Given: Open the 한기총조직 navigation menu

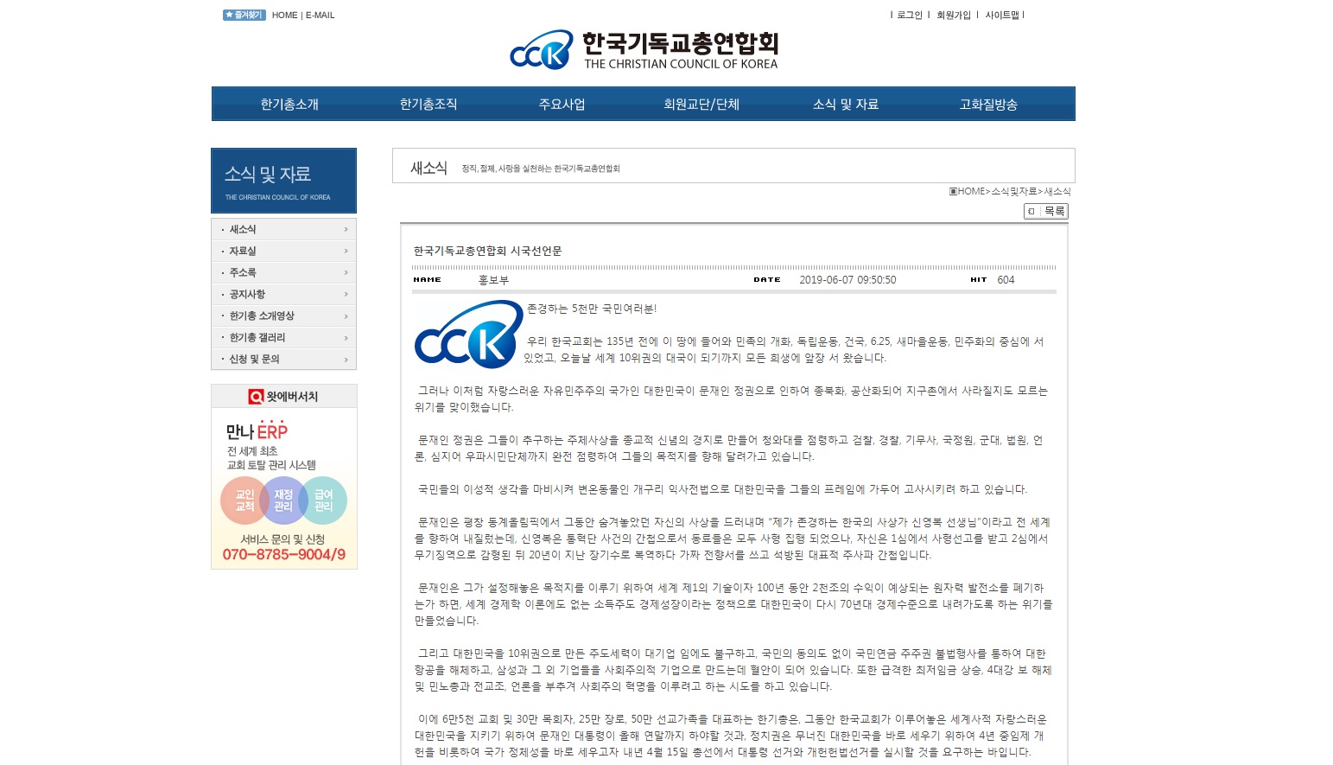Looking at the screenshot, I should (428, 105).
